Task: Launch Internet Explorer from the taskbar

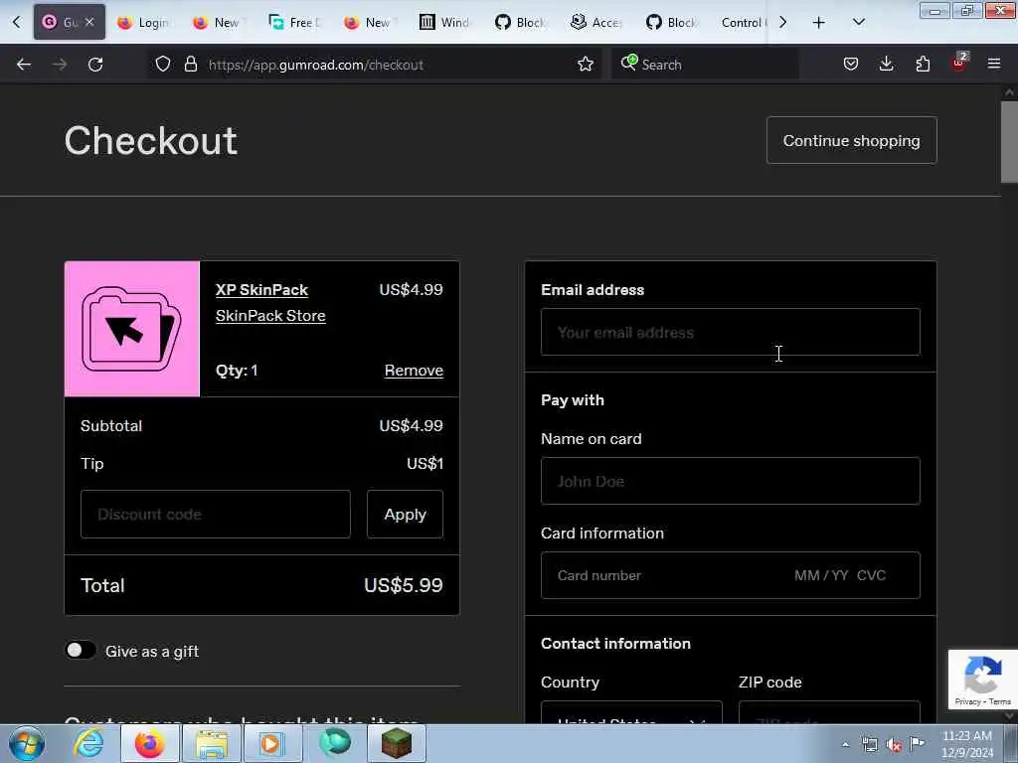Action: tap(88, 743)
